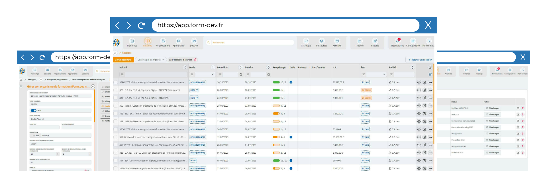The width and height of the screenshot is (547, 171).
Task: Click the Pilotage rocket icon, center window
Action: point(375,42)
